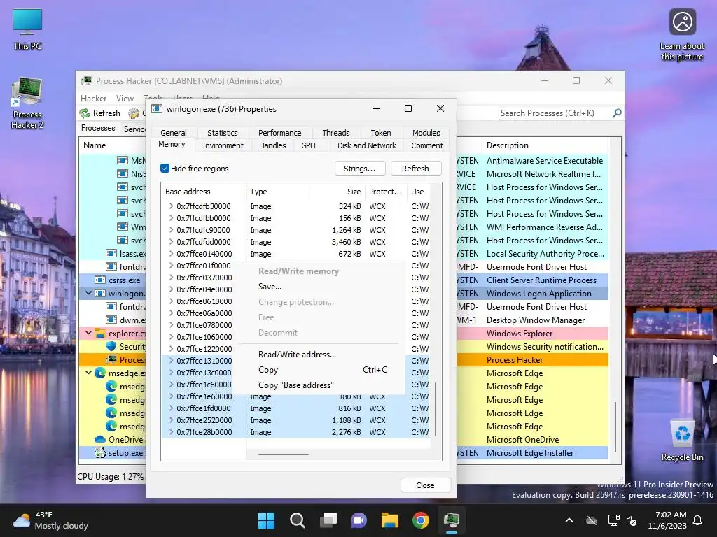The width and height of the screenshot is (717, 537).
Task: Open File Explorer from the taskbar
Action: pos(390,520)
